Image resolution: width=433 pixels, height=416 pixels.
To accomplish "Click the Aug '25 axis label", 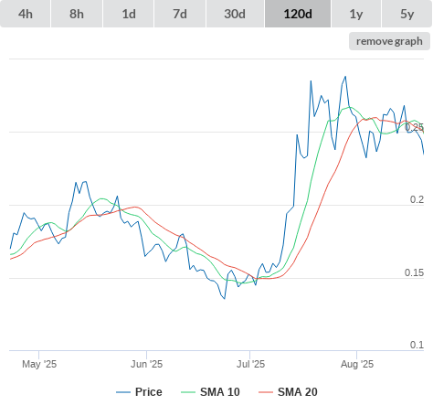I will click(357, 364).
